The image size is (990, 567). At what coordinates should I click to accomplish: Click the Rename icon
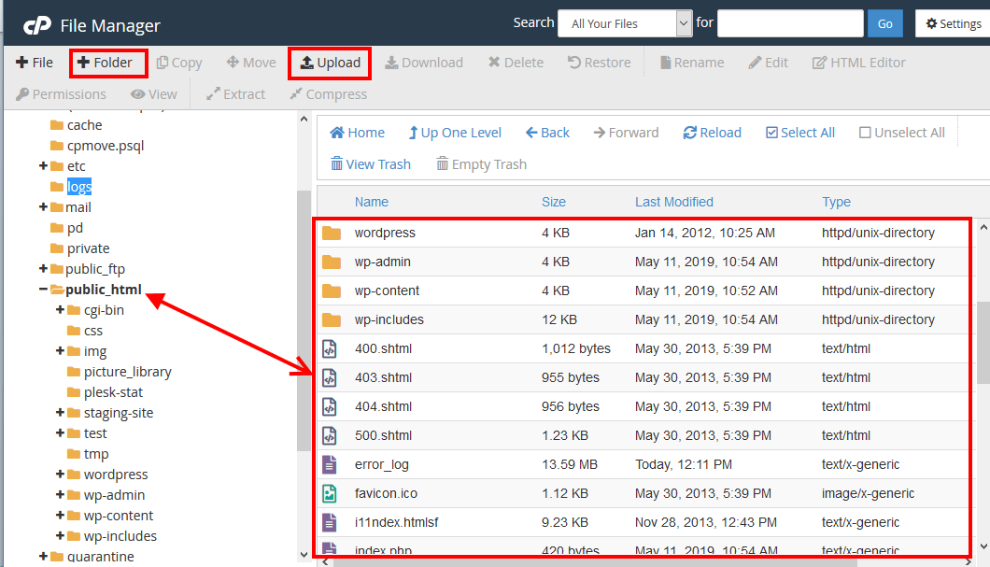click(691, 62)
